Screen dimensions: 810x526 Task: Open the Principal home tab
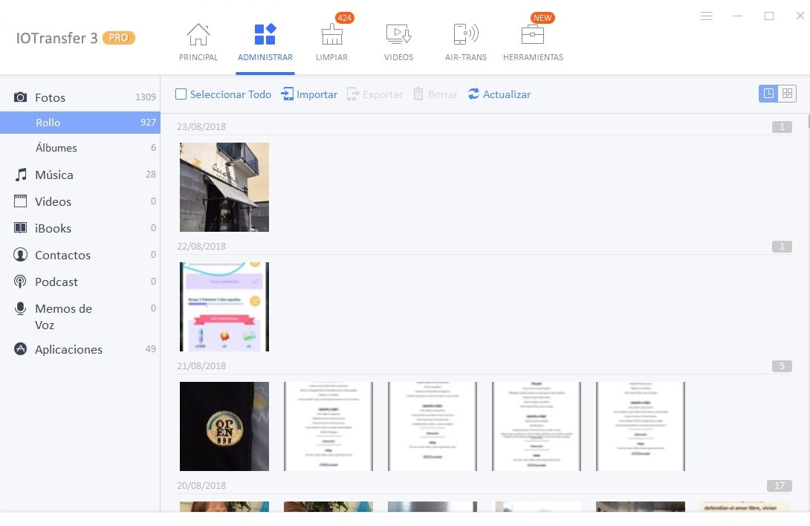198,43
